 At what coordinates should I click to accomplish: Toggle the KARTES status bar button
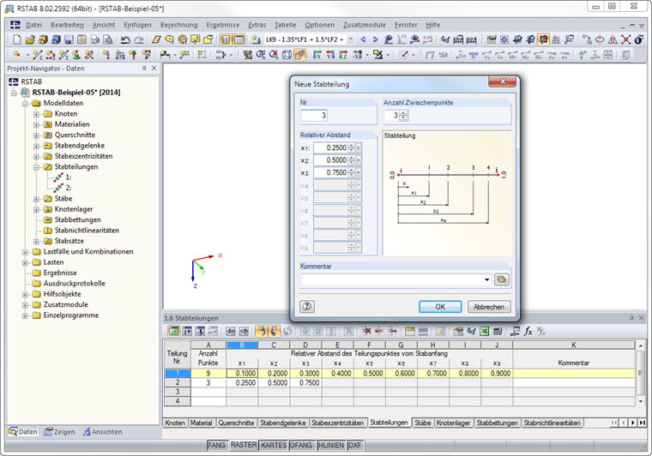coord(274,445)
